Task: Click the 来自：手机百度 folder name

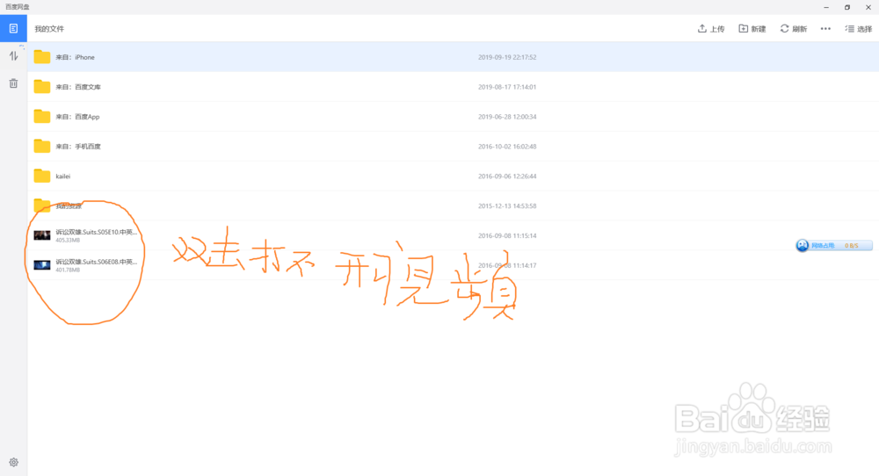Action: (x=78, y=146)
